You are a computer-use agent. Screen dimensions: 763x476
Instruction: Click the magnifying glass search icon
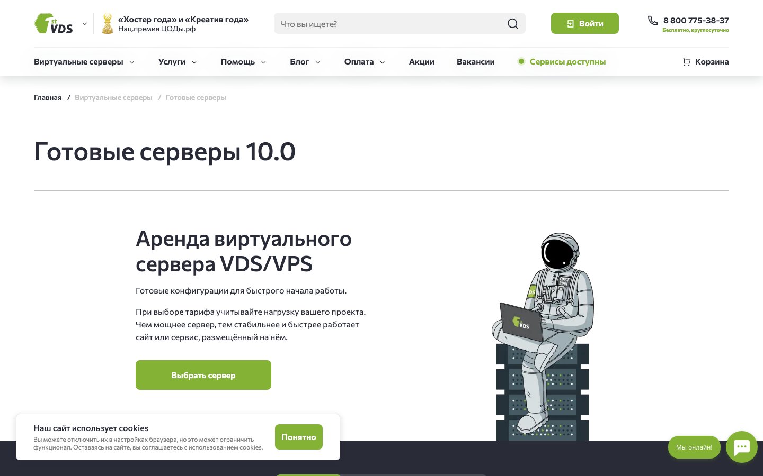pyautogui.click(x=513, y=24)
